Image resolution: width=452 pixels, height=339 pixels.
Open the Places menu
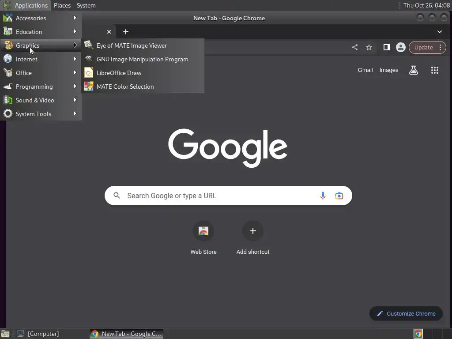[62, 5]
